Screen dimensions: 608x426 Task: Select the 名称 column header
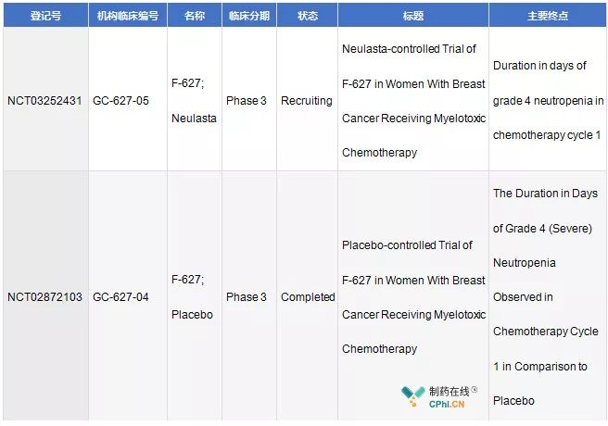[195, 15]
